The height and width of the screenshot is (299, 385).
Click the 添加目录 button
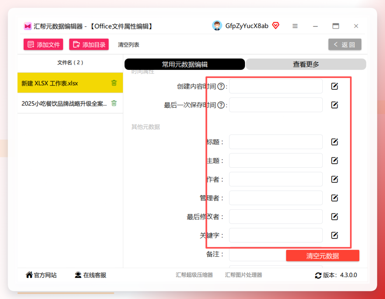(89, 44)
